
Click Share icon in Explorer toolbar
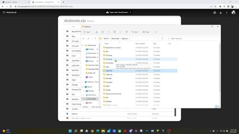click(120, 32)
